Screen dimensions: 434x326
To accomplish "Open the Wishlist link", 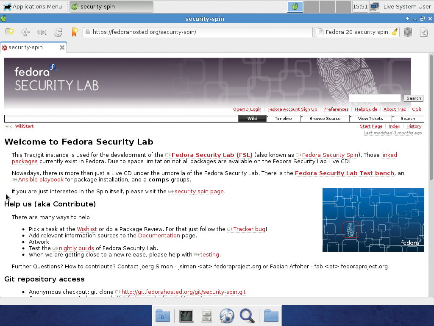I will 87,229.
